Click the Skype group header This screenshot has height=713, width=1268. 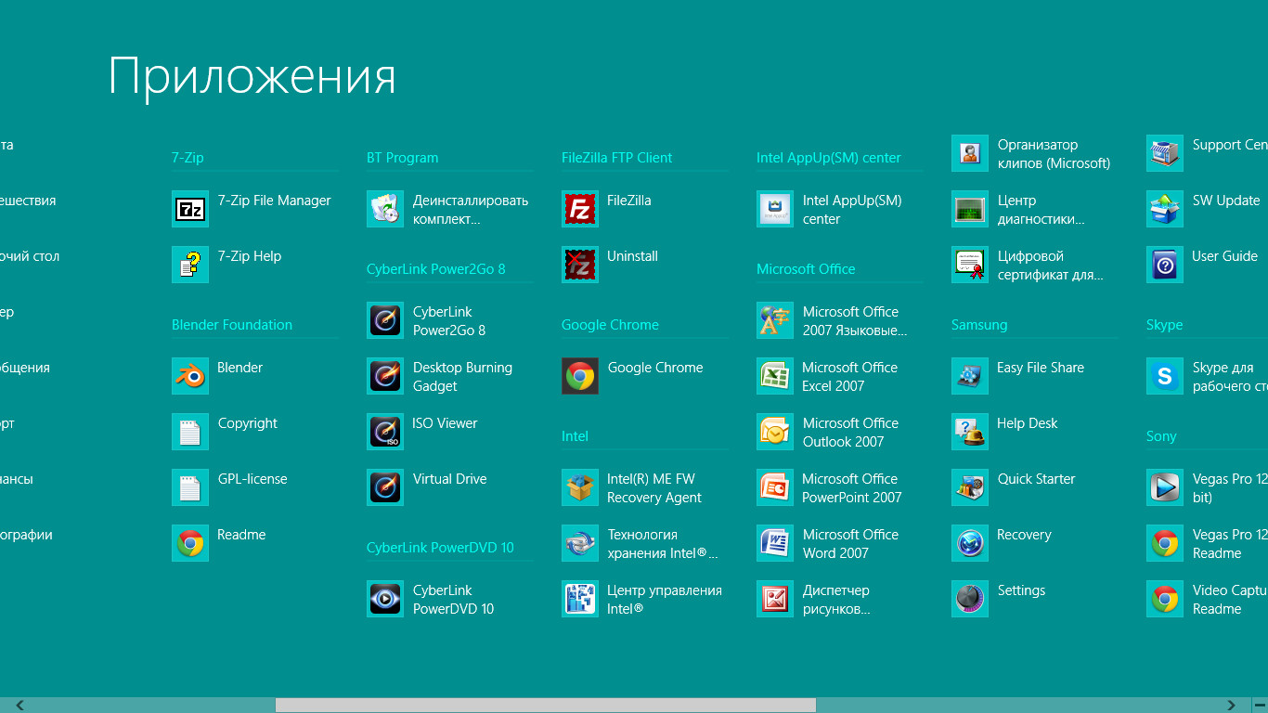[1164, 325]
